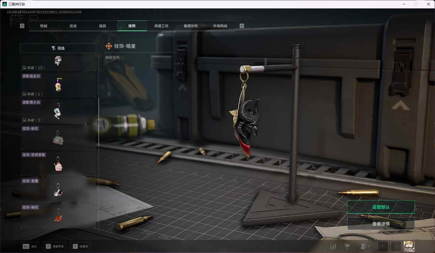Select the 挂饰-枪匠 charm thumbnail
Viewport: 435px width, 253px height.
[58, 138]
